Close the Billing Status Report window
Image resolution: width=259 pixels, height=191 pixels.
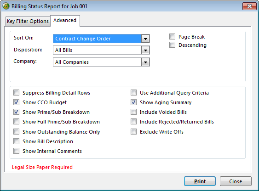pyautogui.click(x=249, y=6)
